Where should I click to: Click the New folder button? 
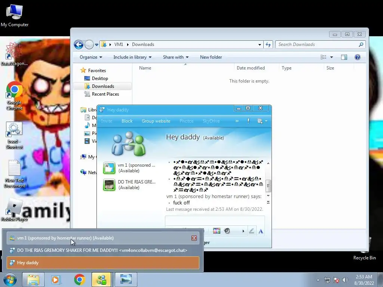click(211, 57)
